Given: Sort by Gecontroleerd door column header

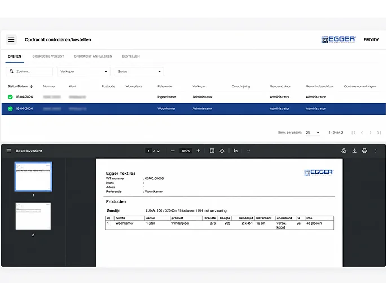Looking at the screenshot, I should 320,87.
